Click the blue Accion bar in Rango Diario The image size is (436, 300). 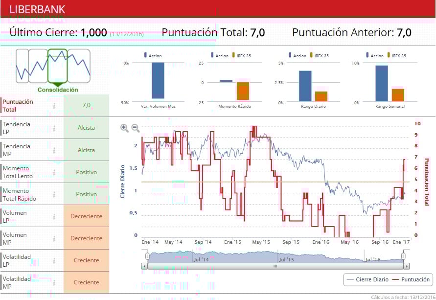[305, 86]
